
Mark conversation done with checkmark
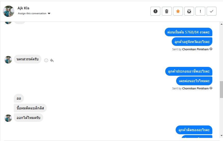click(x=212, y=11)
